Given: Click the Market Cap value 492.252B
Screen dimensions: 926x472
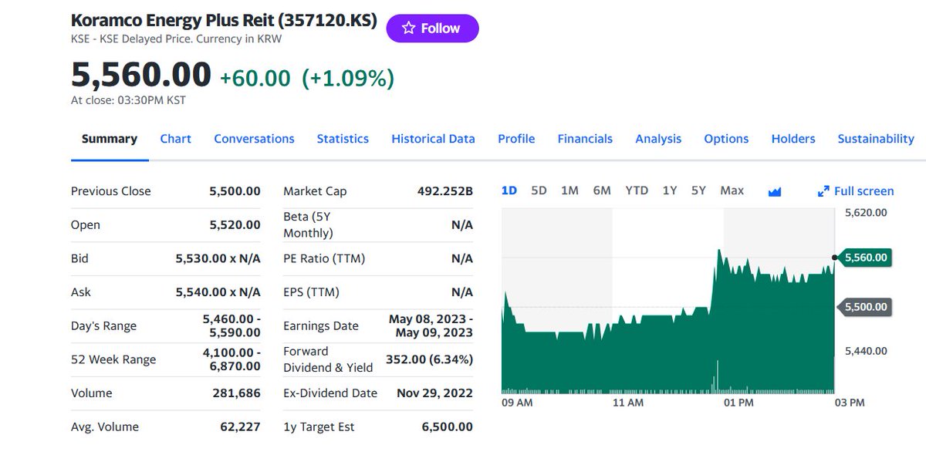Looking at the screenshot, I should pos(445,191).
